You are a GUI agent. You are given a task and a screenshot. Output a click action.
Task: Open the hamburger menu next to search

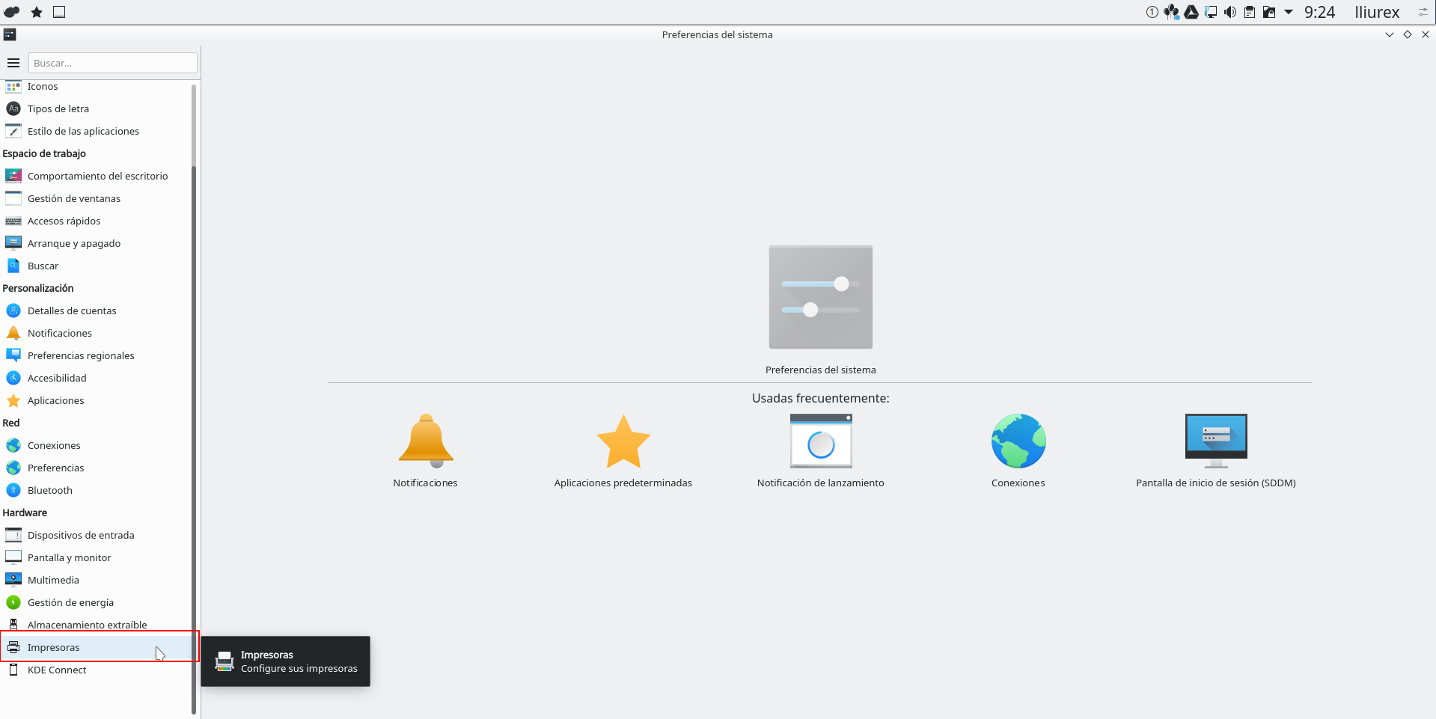coord(13,63)
